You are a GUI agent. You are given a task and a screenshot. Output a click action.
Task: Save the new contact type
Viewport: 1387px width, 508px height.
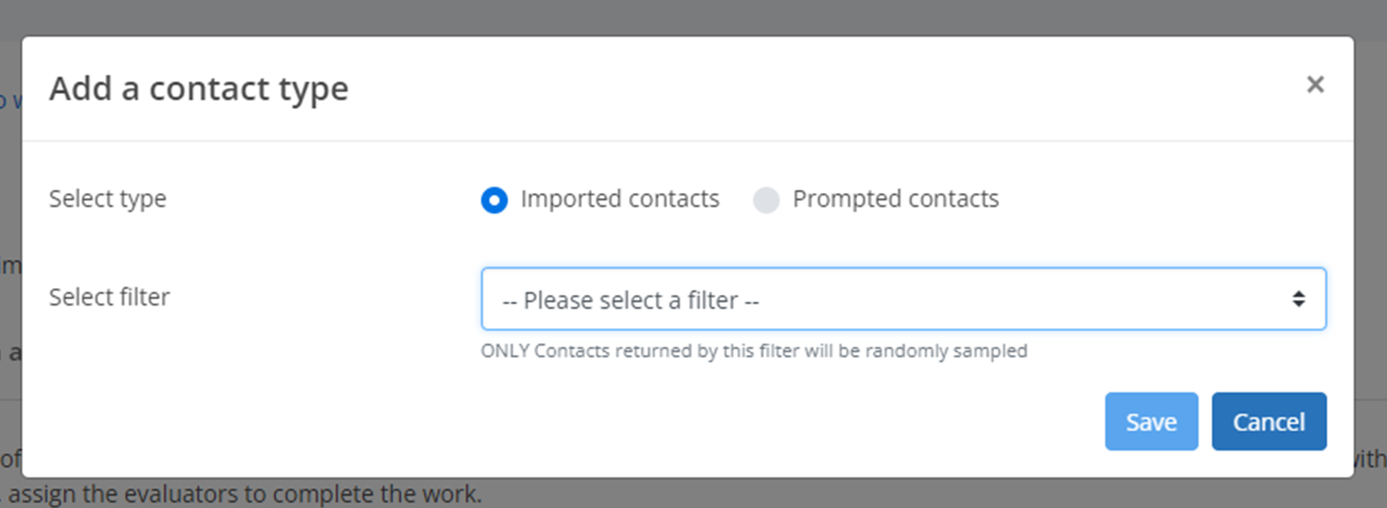pyautogui.click(x=1151, y=422)
